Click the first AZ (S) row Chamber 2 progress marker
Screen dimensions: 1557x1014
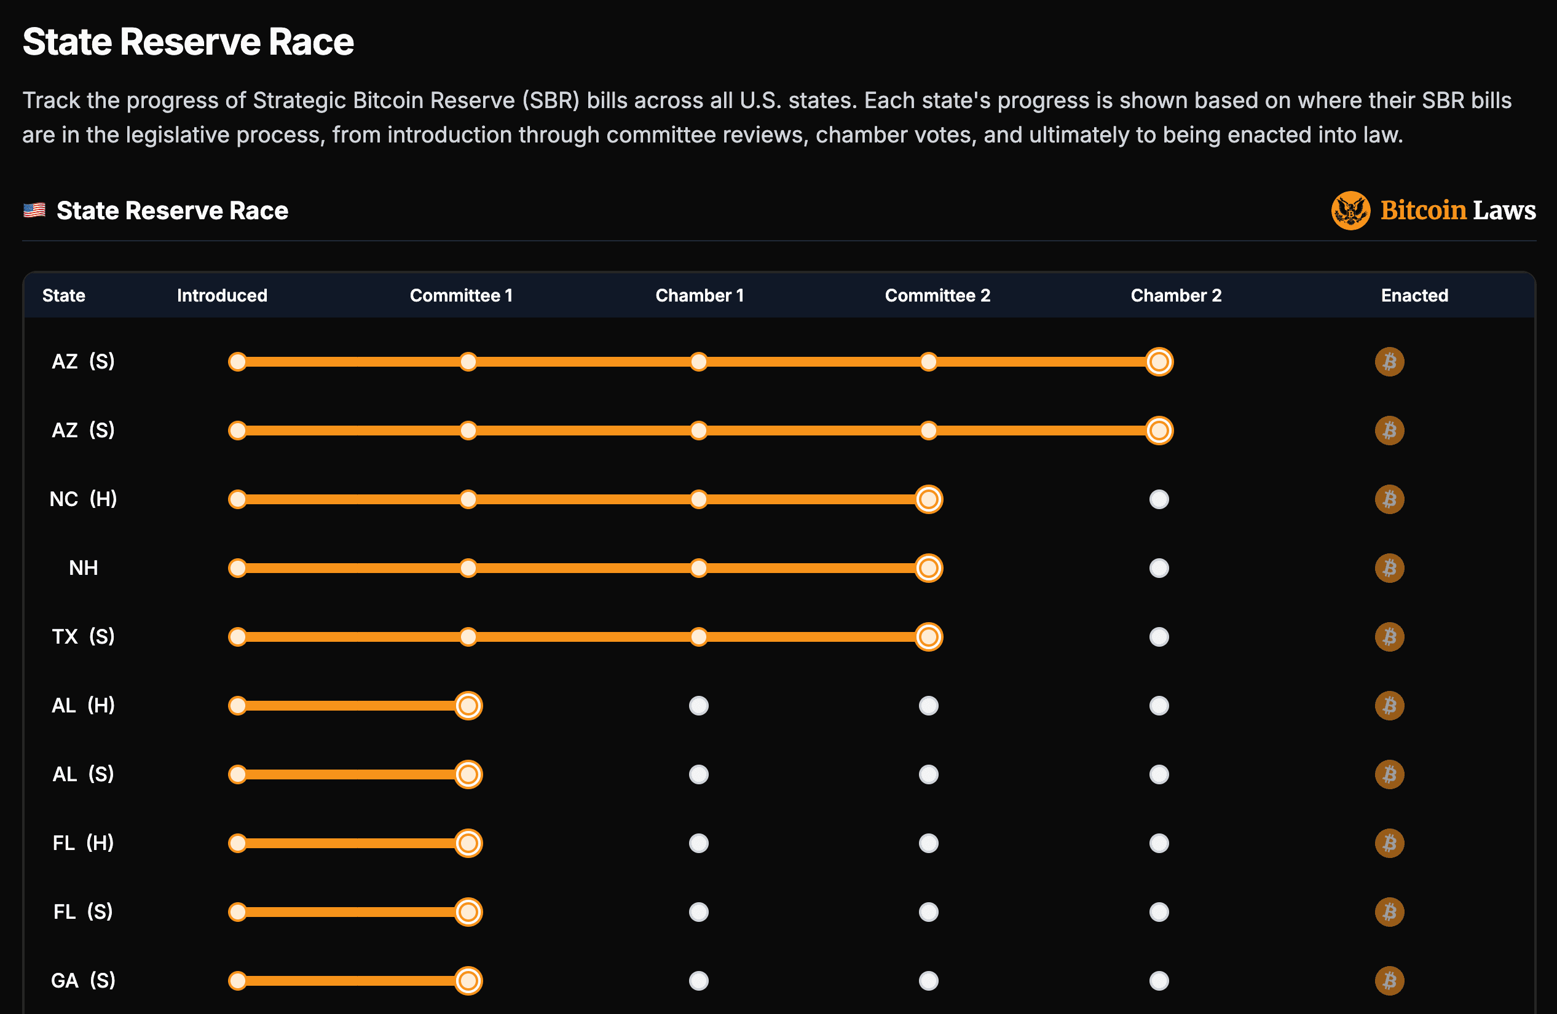1159,362
